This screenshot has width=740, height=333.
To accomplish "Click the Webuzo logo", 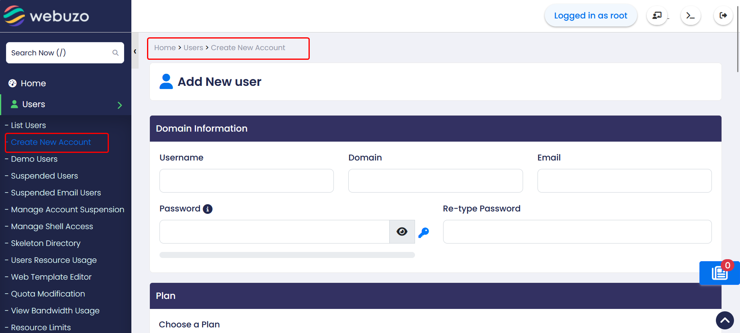I will point(46,16).
